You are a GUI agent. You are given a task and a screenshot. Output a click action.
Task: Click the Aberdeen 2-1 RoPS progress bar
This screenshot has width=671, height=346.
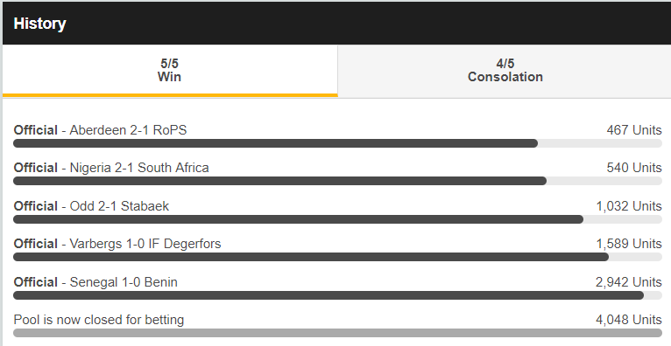[337, 143]
